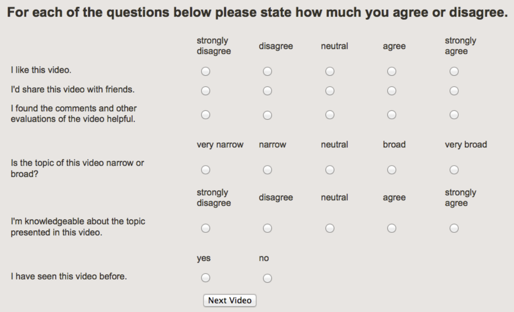Select 'agree' for sharing video with friends

[x=392, y=91]
